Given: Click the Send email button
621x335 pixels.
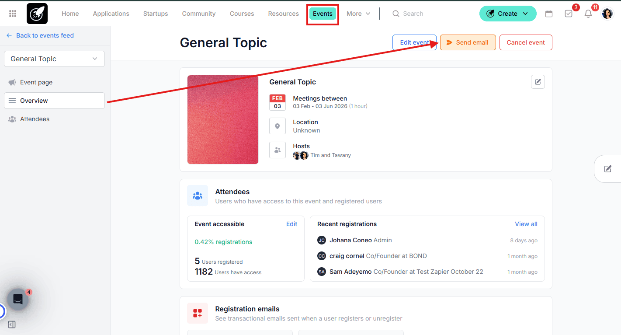Looking at the screenshot, I should (x=468, y=42).
